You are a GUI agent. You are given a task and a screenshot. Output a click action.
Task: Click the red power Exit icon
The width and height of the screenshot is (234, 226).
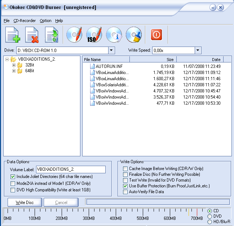[156, 35]
